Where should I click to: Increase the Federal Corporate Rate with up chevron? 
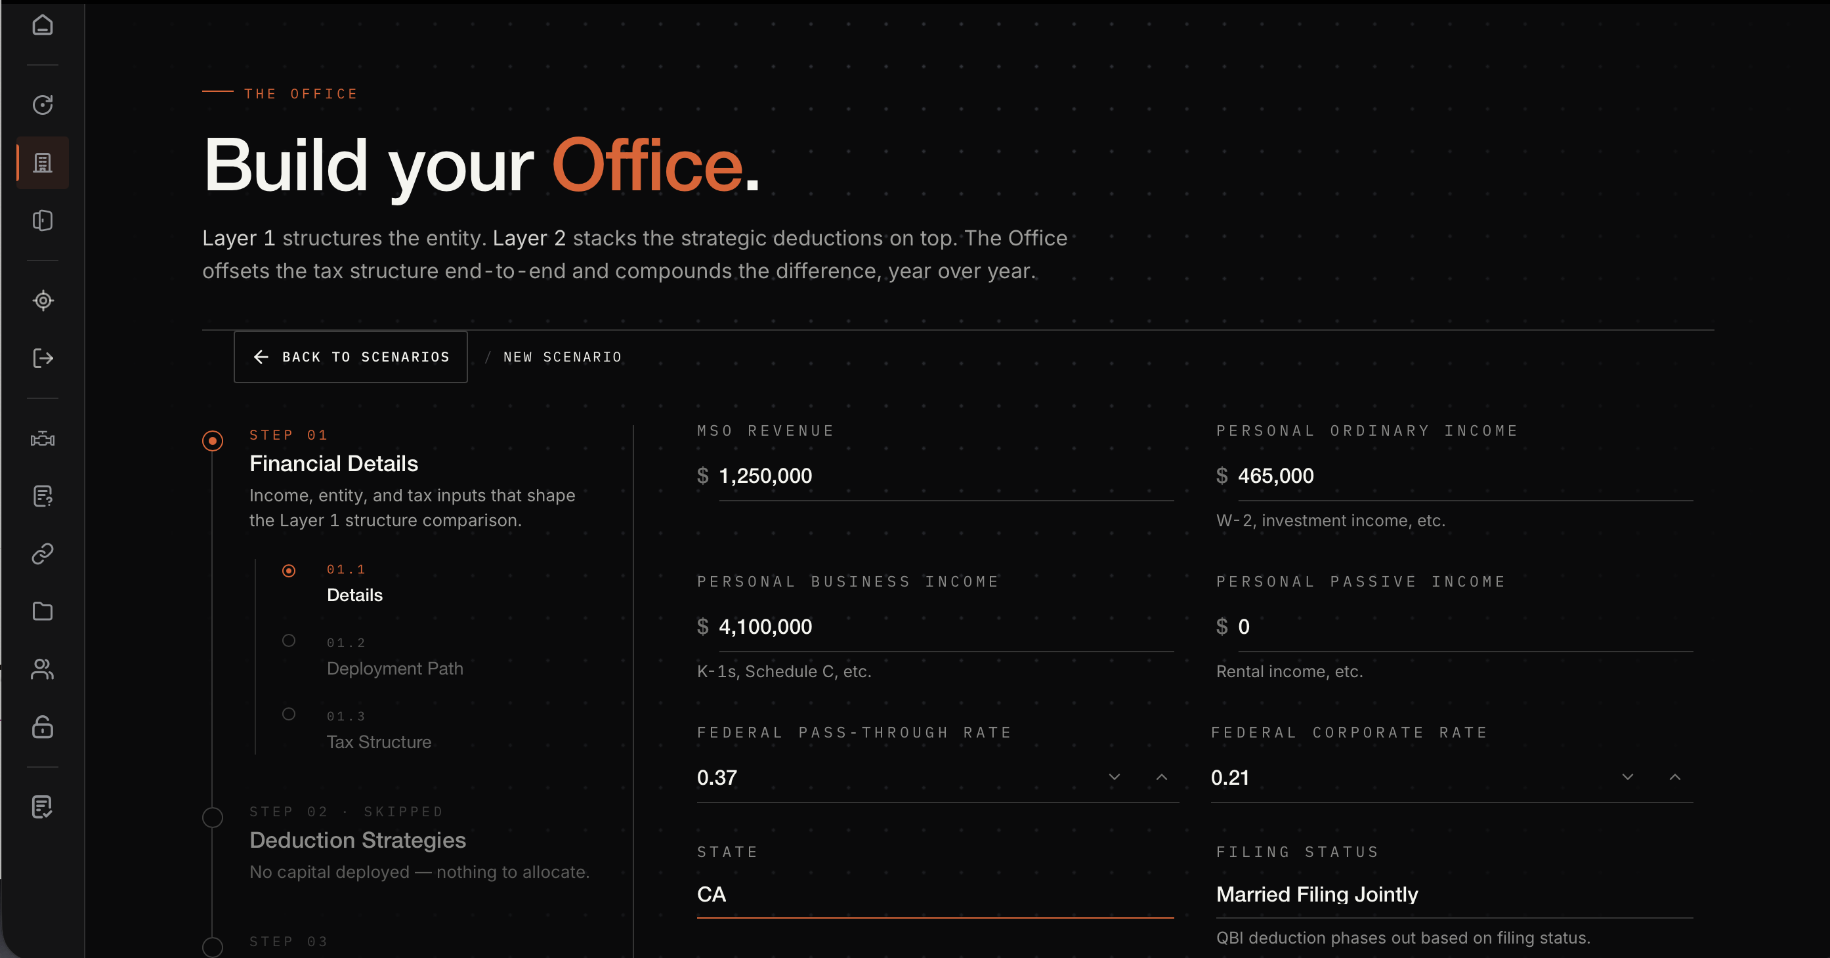1675,777
